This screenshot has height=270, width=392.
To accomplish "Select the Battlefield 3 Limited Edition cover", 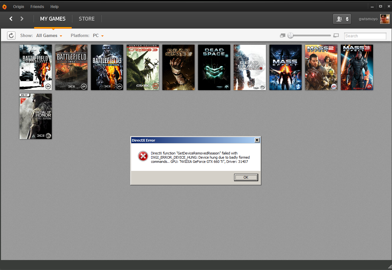I will click(107, 67).
